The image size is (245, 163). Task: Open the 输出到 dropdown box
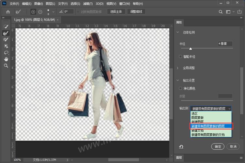(211, 109)
